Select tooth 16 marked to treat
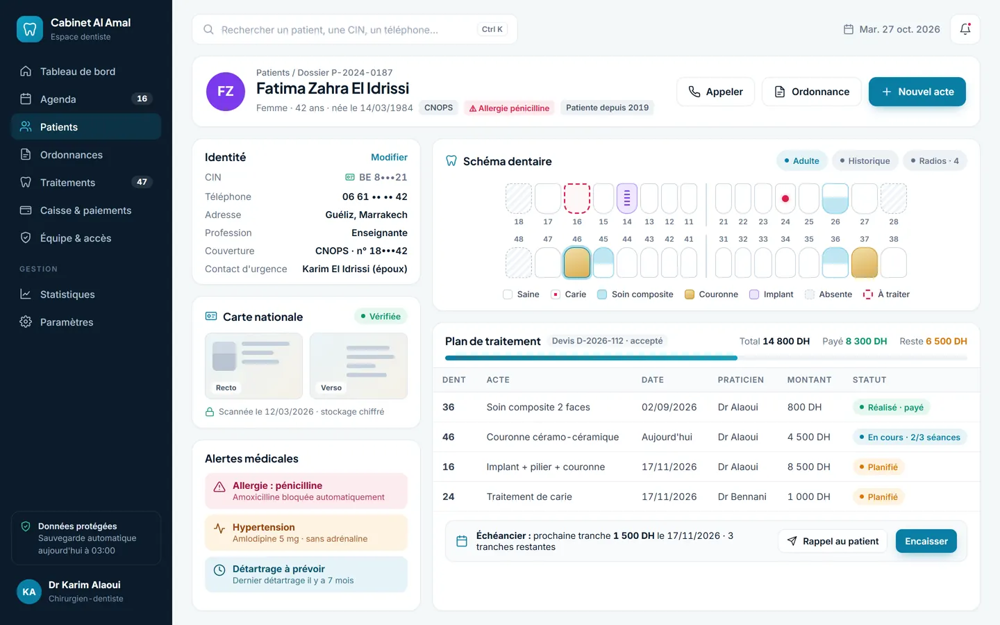The image size is (1000, 625). tap(577, 199)
